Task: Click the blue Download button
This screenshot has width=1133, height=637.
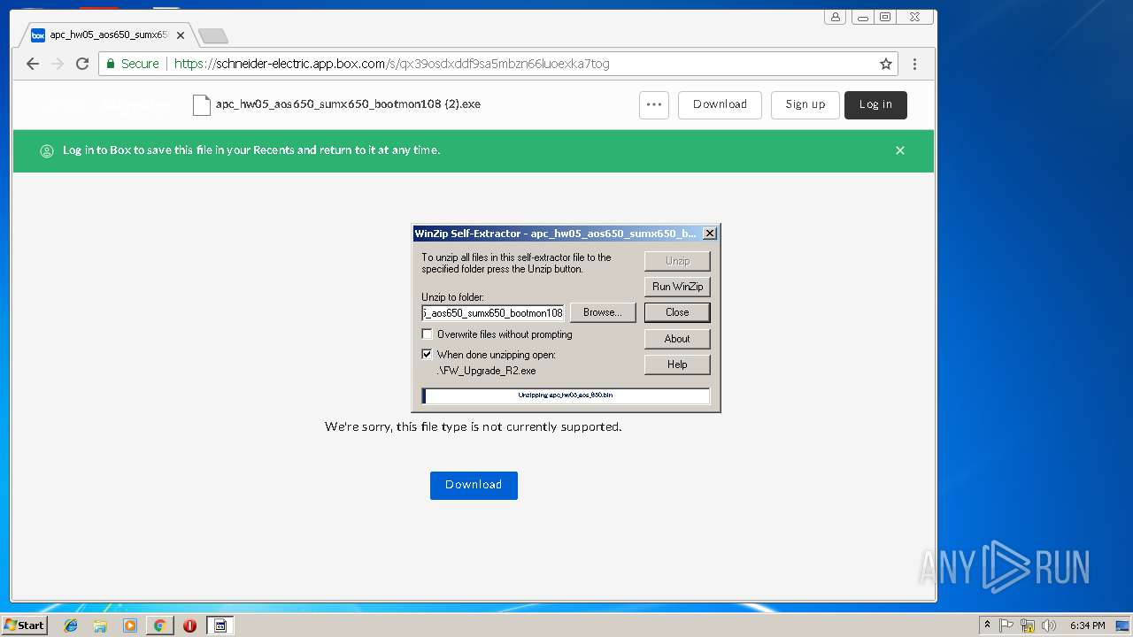Action: tap(474, 485)
